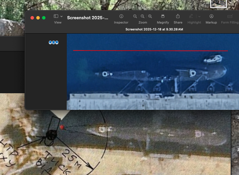
Task: Toggle the sidebar View icon
Action: (x=56, y=17)
